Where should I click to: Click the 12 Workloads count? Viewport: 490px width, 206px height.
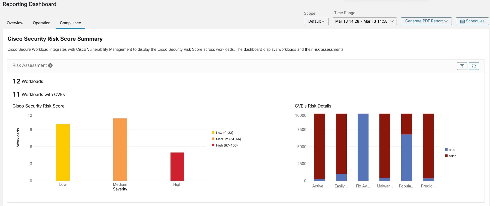tap(28, 81)
